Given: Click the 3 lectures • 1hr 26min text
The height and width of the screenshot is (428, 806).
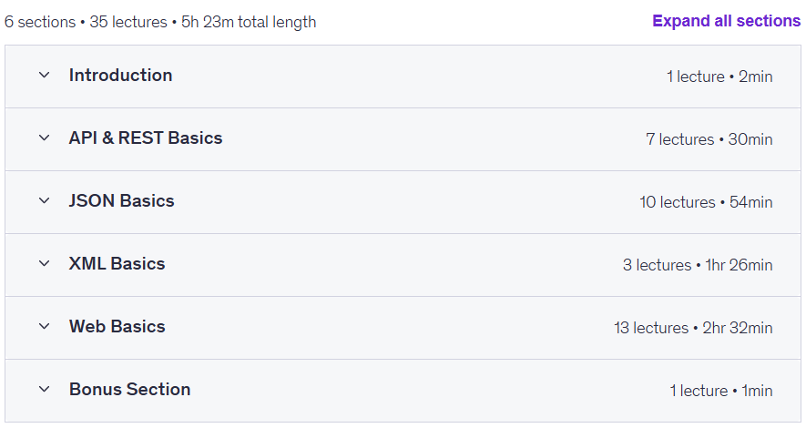Looking at the screenshot, I should pos(698,265).
